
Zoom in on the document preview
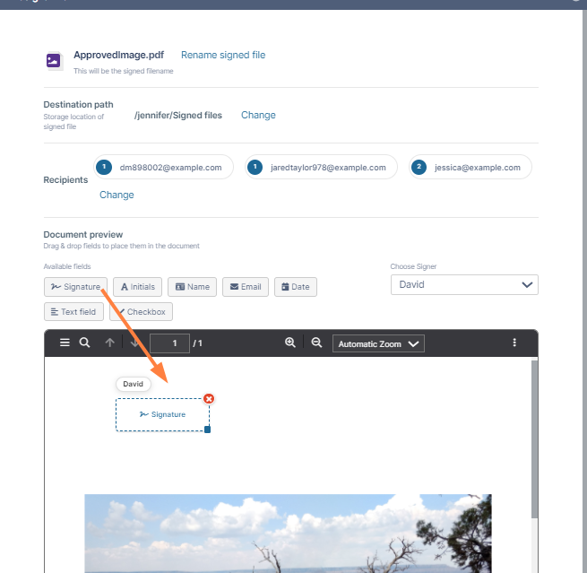click(290, 343)
